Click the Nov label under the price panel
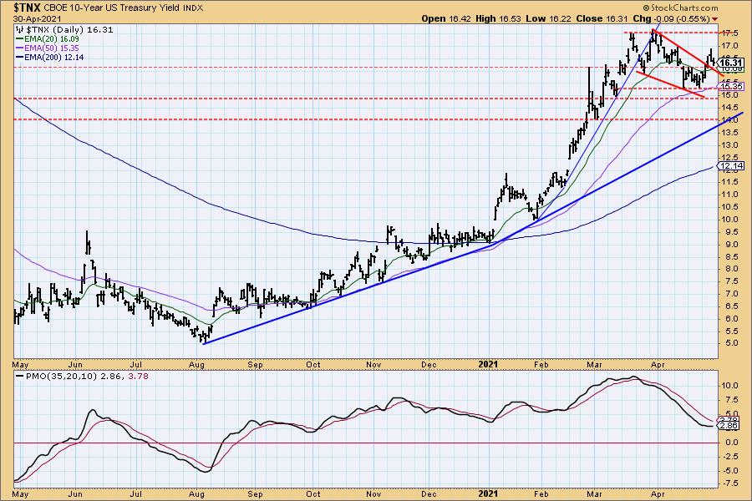The width and height of the screenshot is (752, 501). point(373,365)
